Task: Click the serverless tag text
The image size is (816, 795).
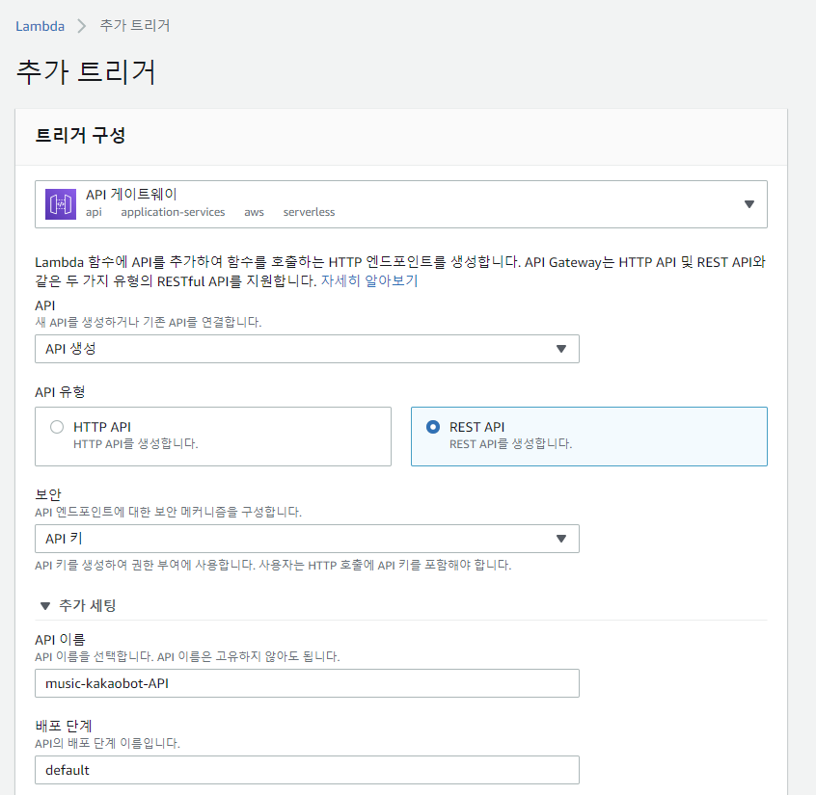Action: pyautogui.click(x=309, y=212)
